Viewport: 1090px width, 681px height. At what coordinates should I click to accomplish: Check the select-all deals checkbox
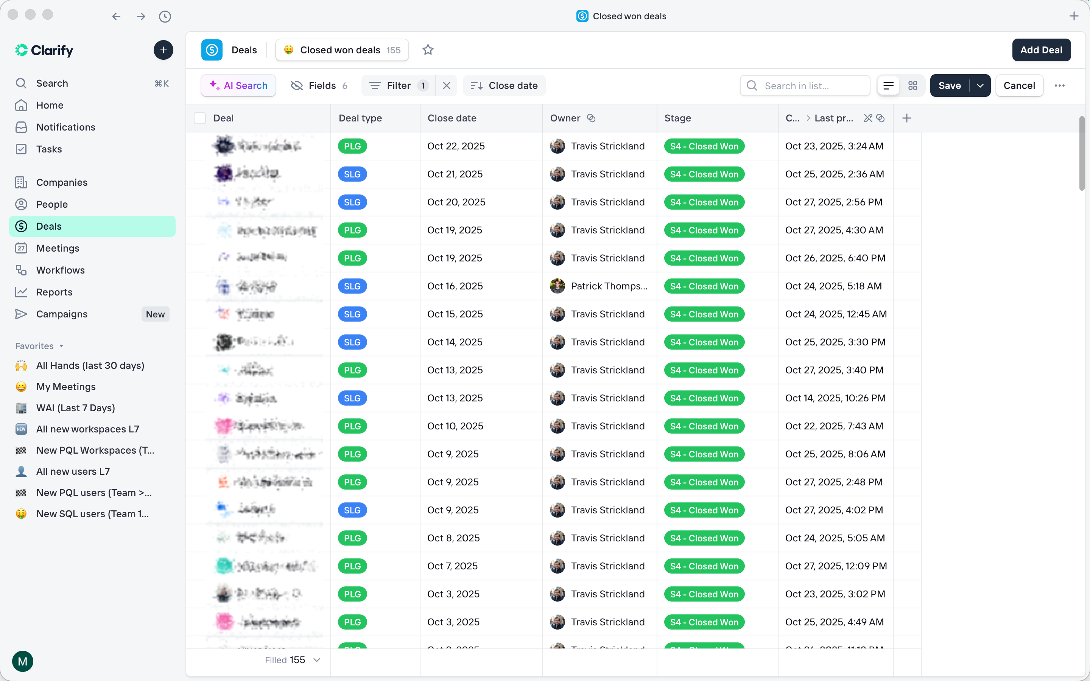(200, 118)
